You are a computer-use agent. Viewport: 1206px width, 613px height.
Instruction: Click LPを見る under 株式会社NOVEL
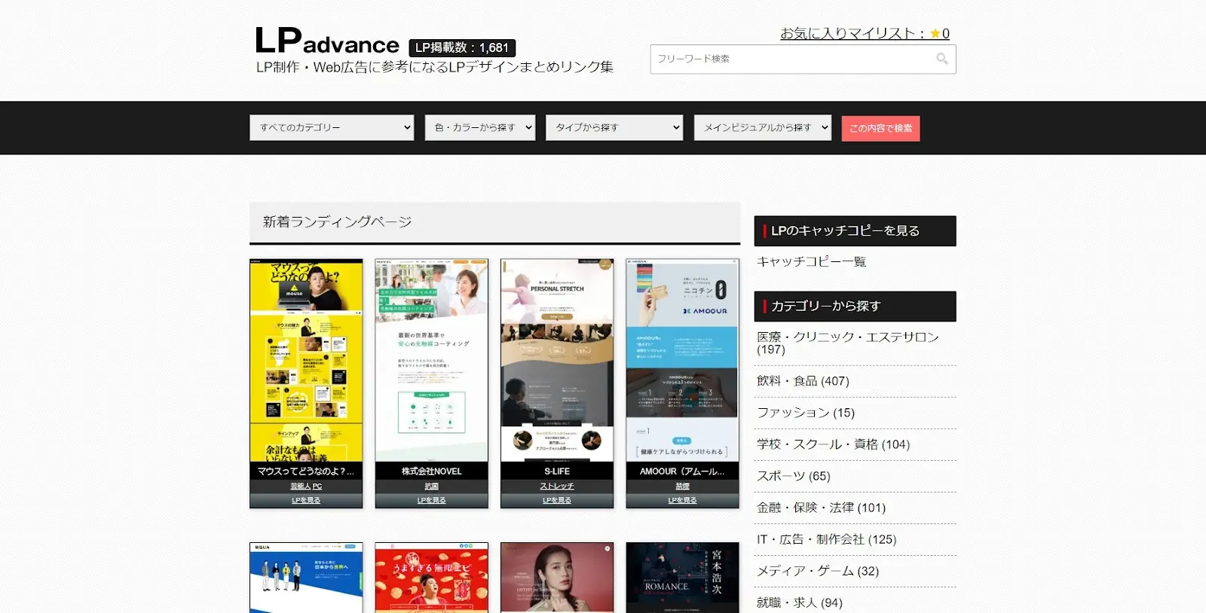pyautogui.click(x=431, y=500)
